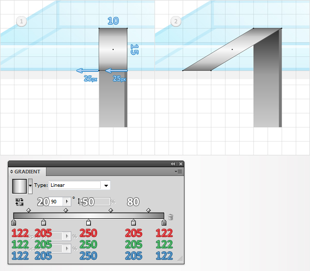Click top-right anchor point of step 2 parallelogram

point(282,28)
